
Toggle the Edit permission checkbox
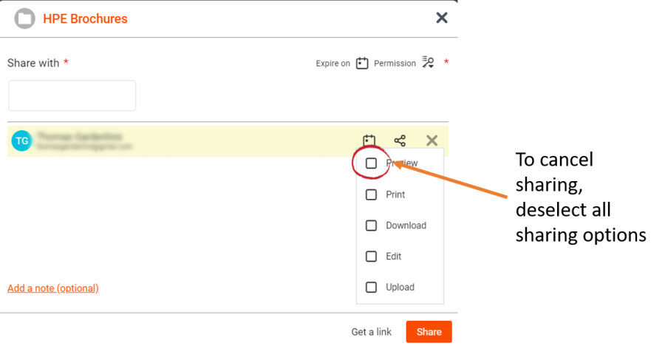click(371, 257)
